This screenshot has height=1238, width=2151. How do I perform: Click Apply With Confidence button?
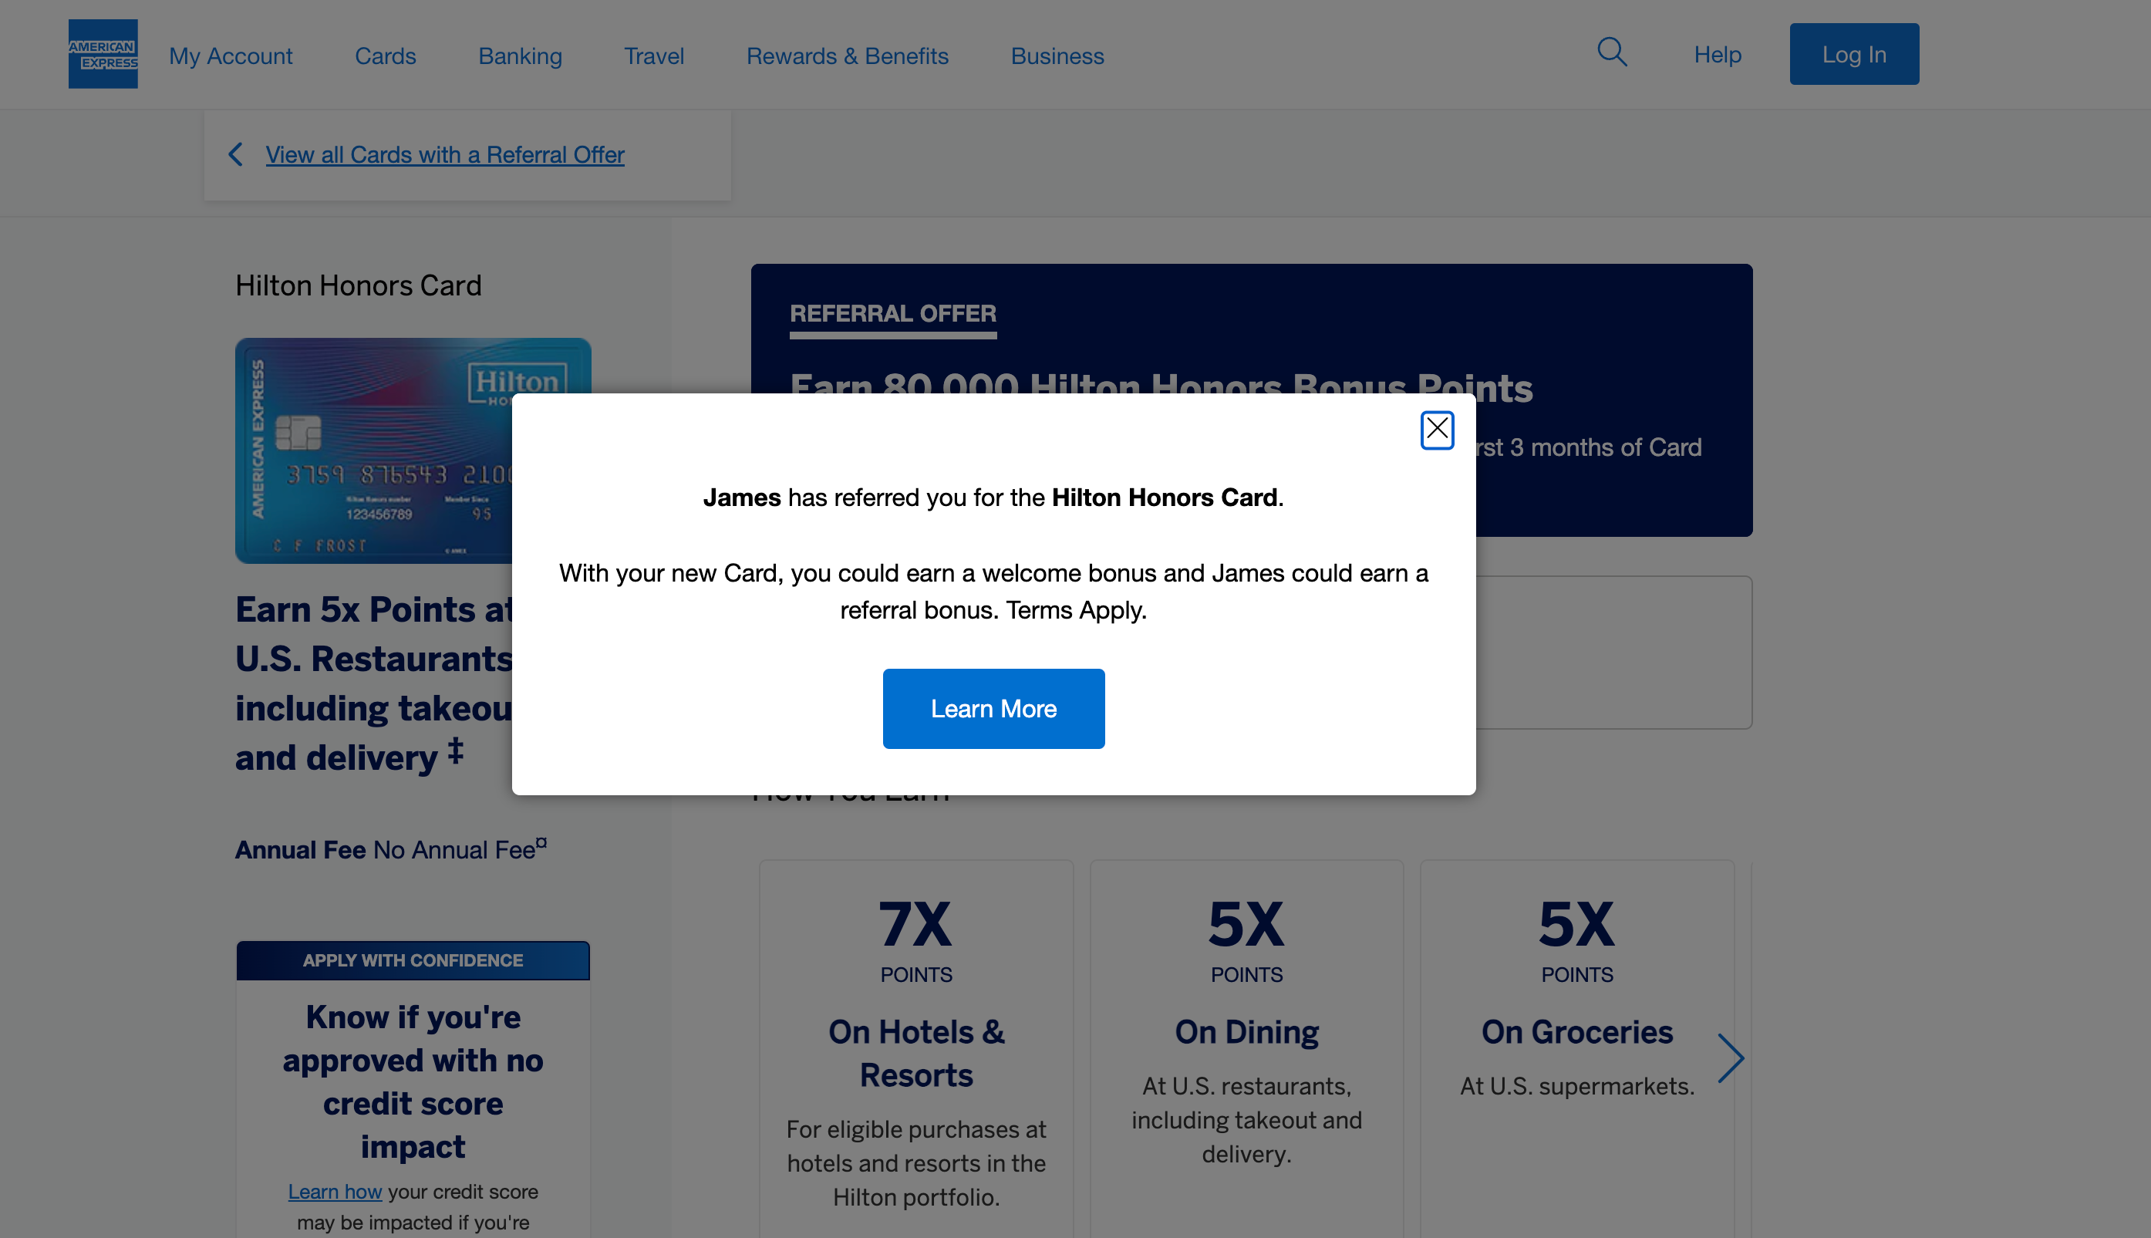412,960
